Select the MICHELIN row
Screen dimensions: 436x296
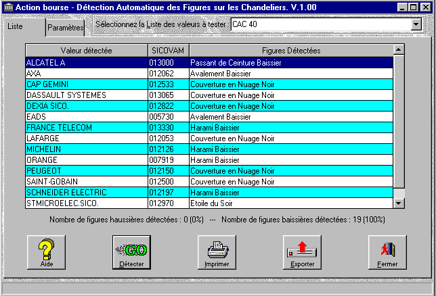[x=209, y=149]
